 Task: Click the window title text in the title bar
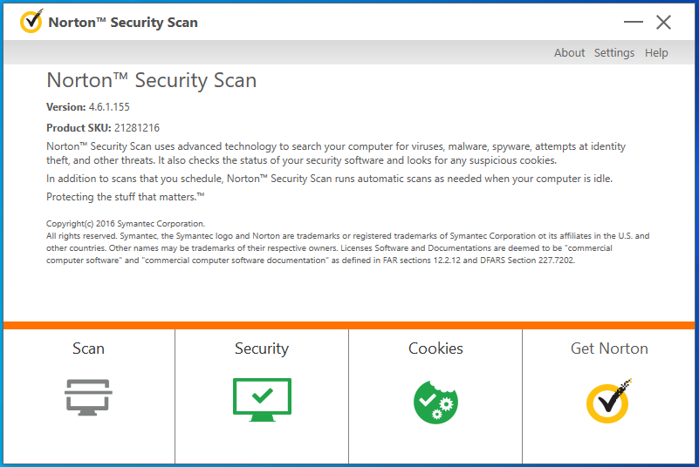pos(123,22)
